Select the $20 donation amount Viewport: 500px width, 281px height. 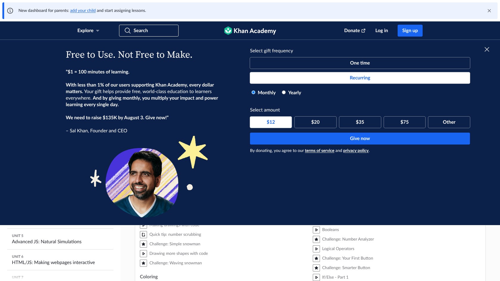[315, 122]
